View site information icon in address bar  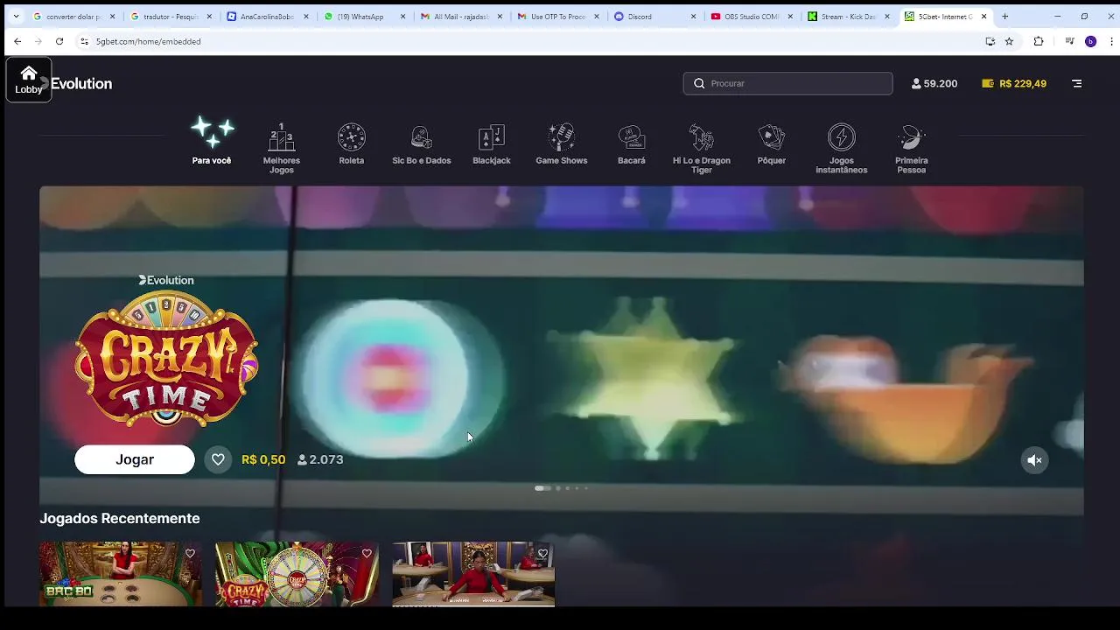click(x=84, y=41)
